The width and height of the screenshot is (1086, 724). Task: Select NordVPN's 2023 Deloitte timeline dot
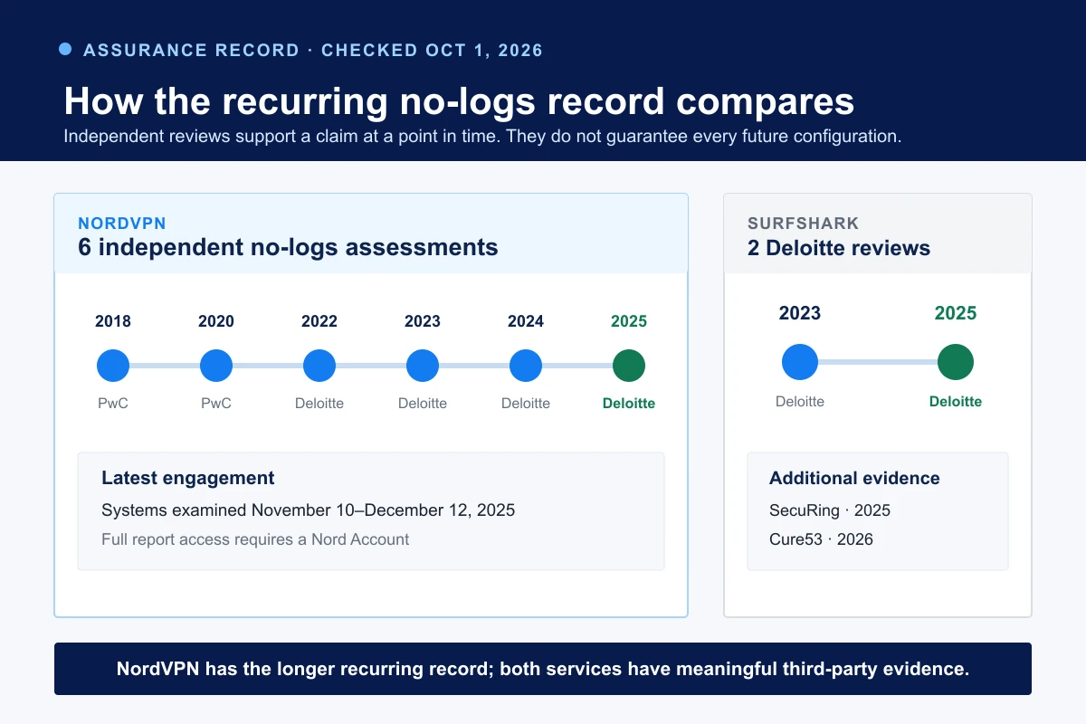click(x=423, y=366)
